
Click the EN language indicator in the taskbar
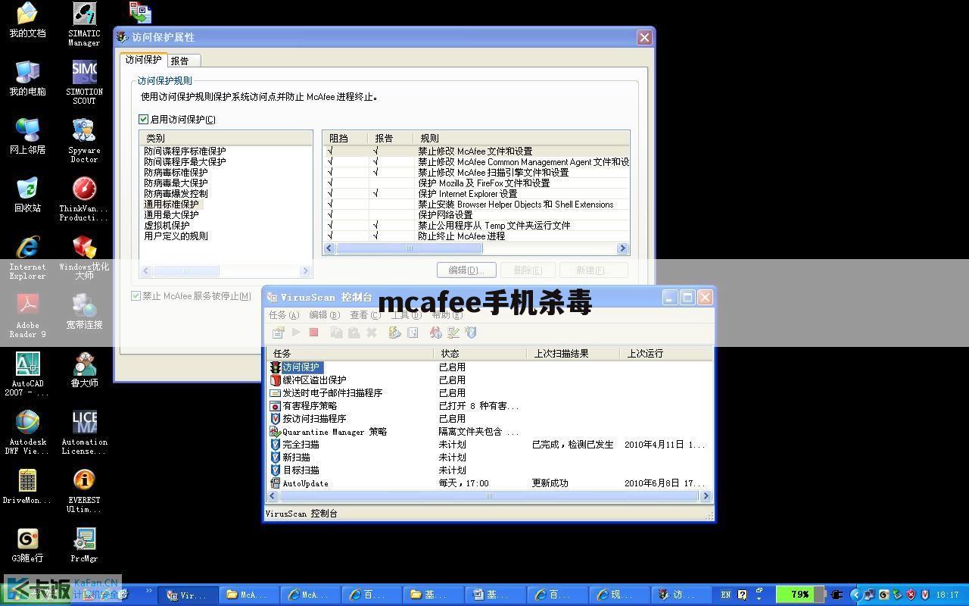coord(726,595)
